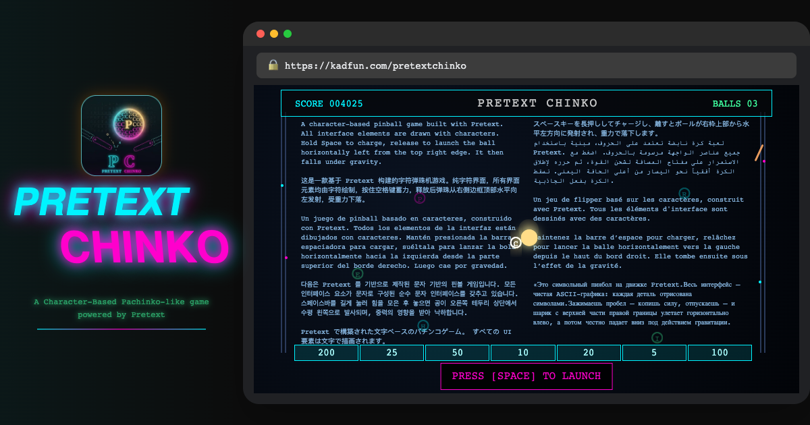
Task: Toggle the pink peg near the right wall
Action: pyautogui.click(x=763, y=161)
